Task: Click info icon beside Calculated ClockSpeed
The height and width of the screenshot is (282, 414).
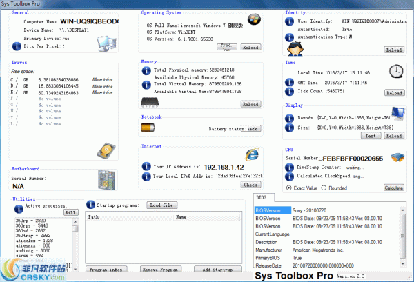Action: tap(289, 177)
